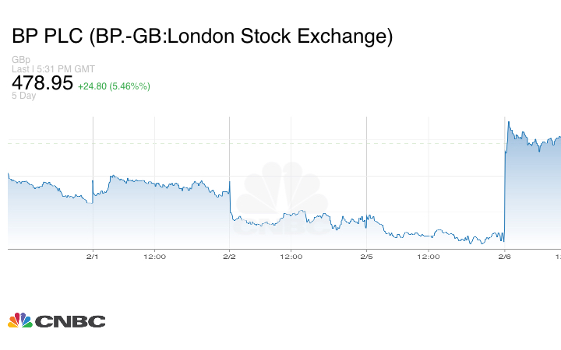Viewport: 561px width, 350px height.
Task: Click the 5 Day range label
Action: (x=24, y=96)
